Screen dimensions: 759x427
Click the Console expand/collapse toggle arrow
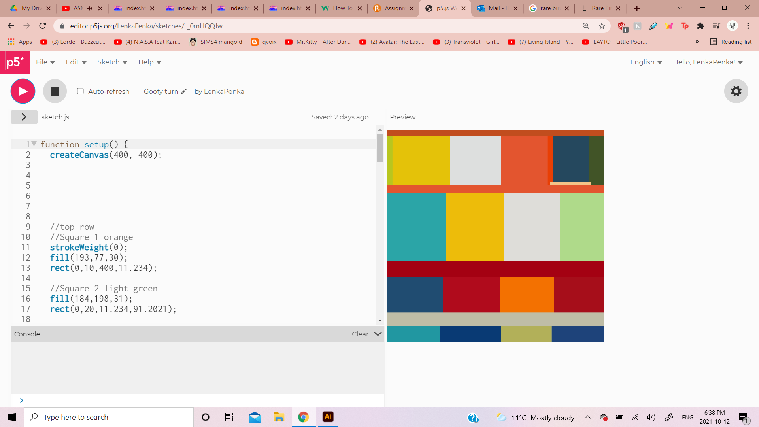point(378,334)
